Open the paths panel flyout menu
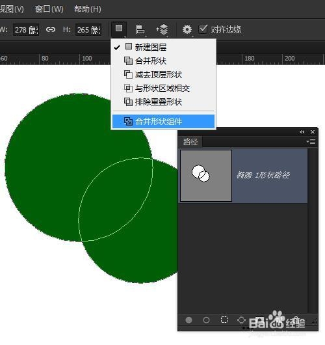325x345 pixels. 311,142
